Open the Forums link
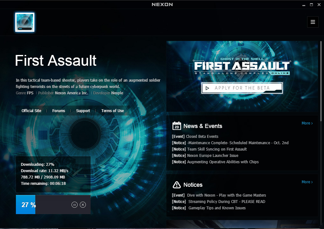This screenshot has width=324, height=229. pyautogui.click(x=59, y=111)
